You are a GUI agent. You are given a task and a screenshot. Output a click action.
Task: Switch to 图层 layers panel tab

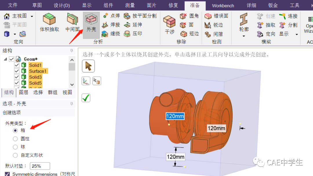point(23,92)
